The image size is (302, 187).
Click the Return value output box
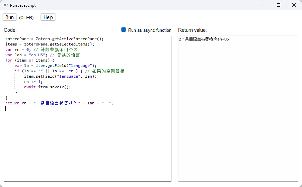point(238,108)
